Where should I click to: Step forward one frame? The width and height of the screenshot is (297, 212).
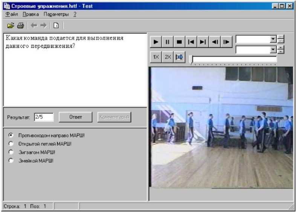point(226,42)
